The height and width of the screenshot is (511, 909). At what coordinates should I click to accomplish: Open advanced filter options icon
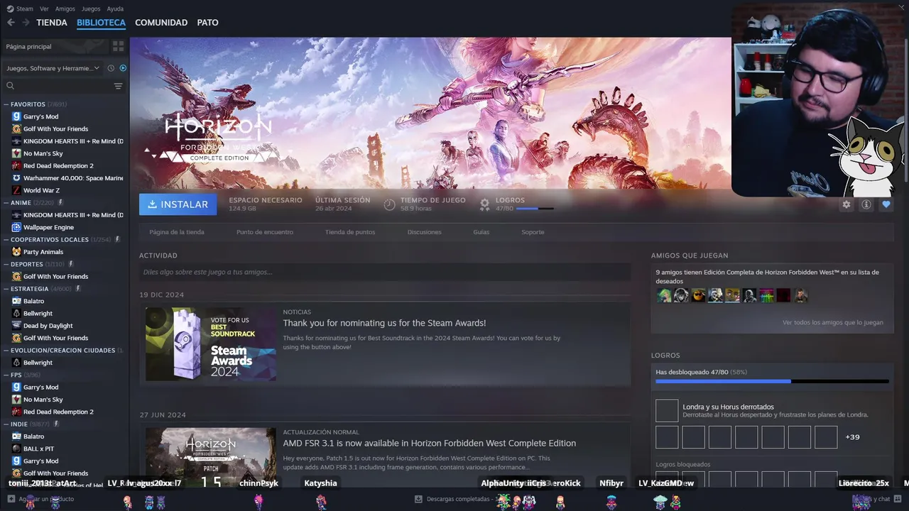coord(118,86)
